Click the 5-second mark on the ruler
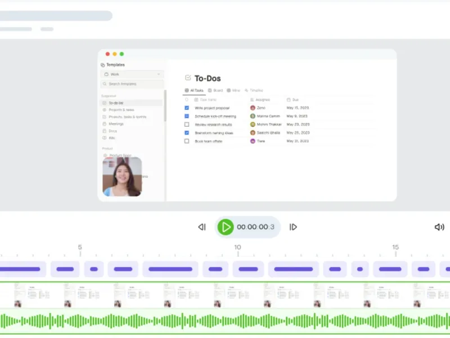The image size is (450, 338). [x=80, y=250]
